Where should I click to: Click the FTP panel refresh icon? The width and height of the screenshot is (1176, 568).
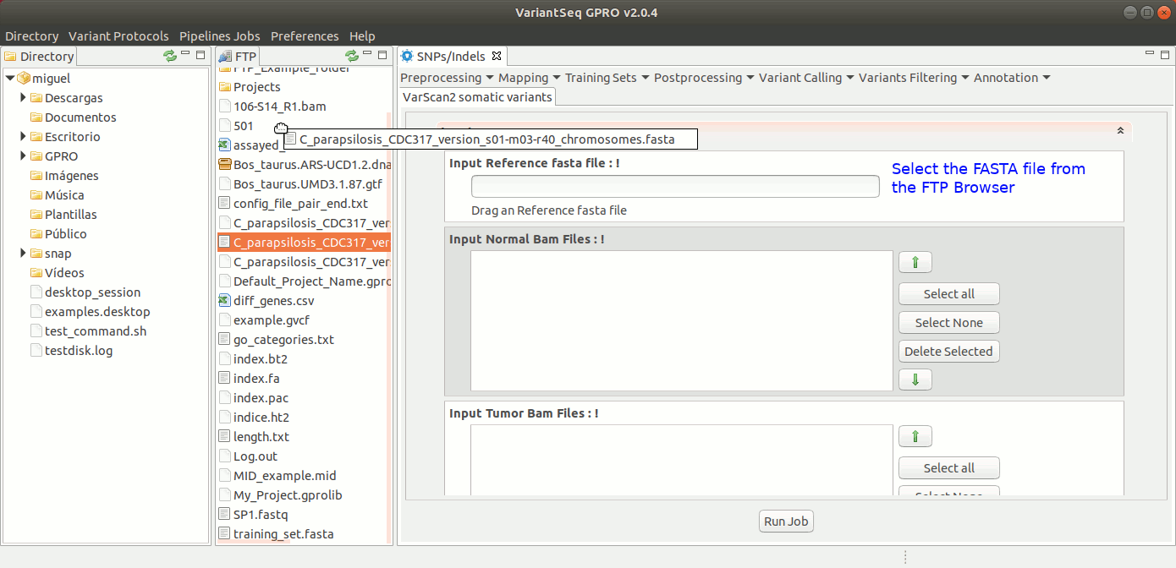[x=352, y=56]
